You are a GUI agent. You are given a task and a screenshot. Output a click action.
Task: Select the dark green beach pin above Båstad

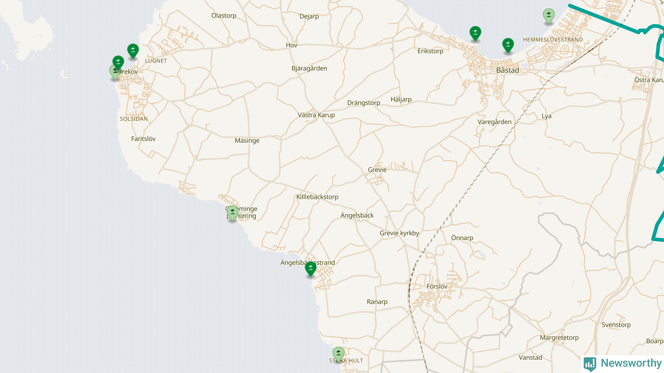(508, 45)
